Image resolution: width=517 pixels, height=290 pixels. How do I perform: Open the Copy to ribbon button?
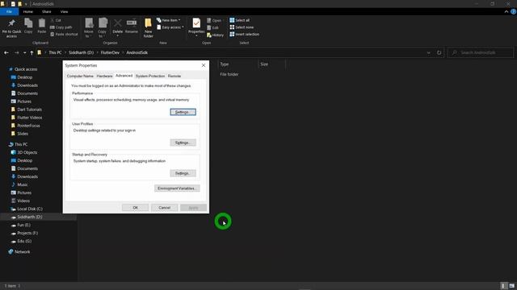pyautogui.click(x=103, y=28)
